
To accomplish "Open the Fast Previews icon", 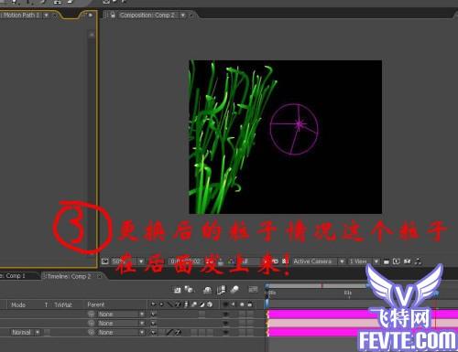I will coord(397,261).
